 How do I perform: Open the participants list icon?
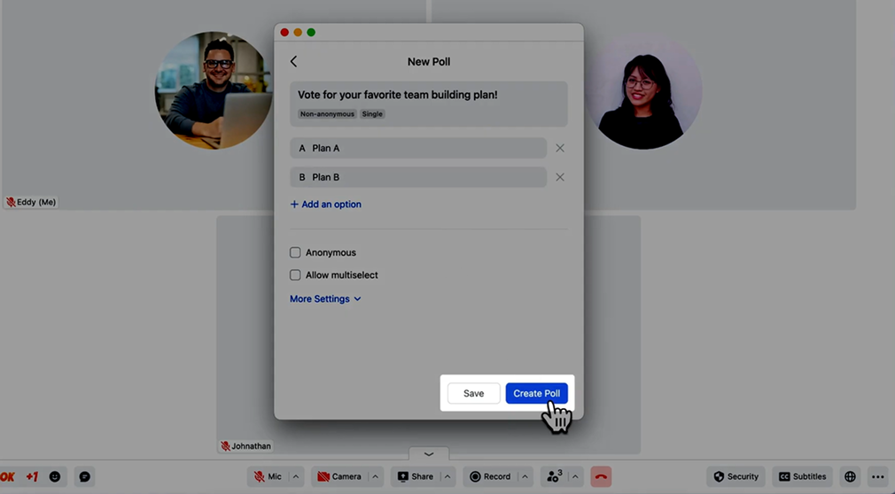[554, 476]
